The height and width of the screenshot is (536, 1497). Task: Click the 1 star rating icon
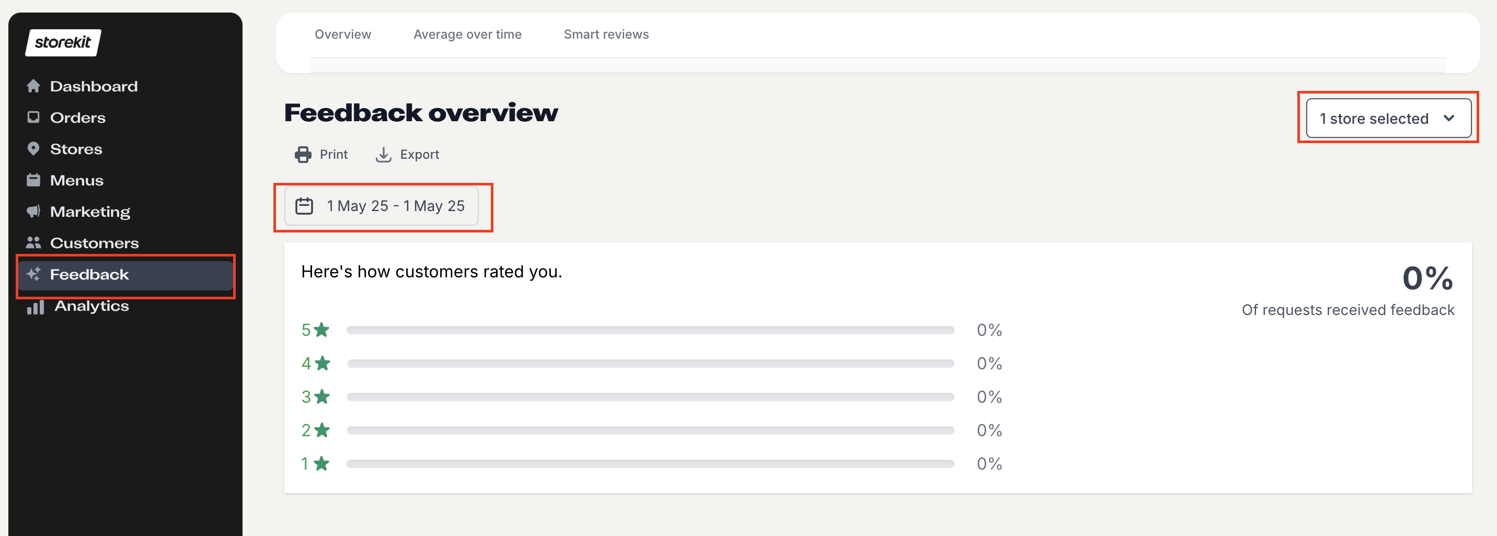(x=321, y=463)
